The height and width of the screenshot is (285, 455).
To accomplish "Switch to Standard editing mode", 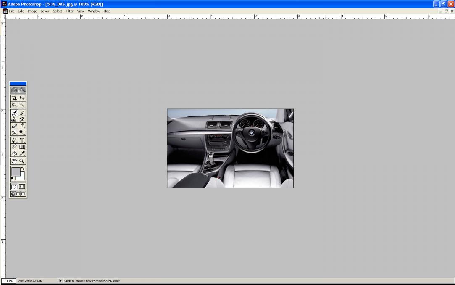I will (x=14, y=187).
